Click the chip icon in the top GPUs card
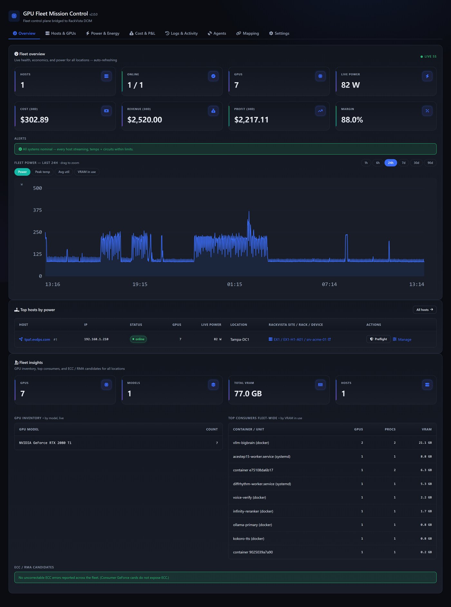 click(320, 76)
